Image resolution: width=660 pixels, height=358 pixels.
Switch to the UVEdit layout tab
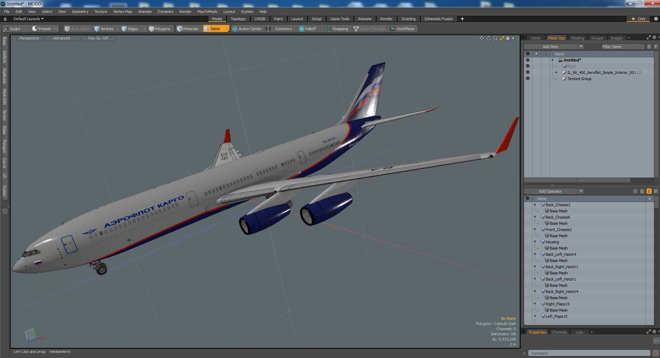click(260, 19)
